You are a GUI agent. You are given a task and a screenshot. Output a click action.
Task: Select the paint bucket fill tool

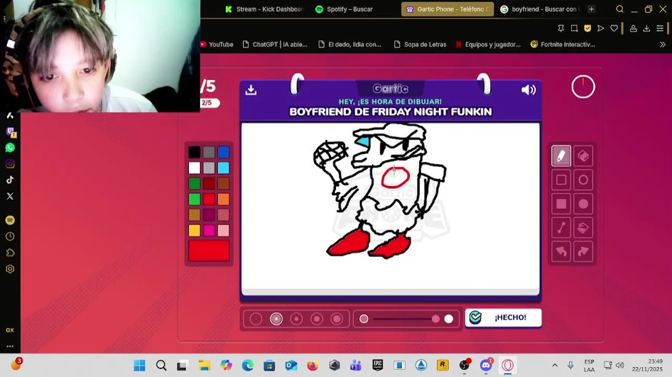click(x=583, y=228)
